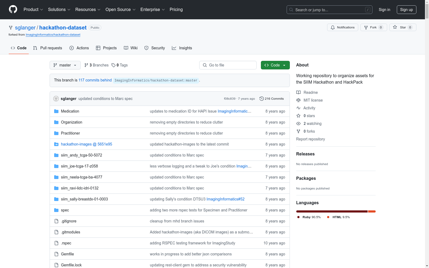Expand the Solutions menu
Screen dimensions: 429x268
pos(59,10)
